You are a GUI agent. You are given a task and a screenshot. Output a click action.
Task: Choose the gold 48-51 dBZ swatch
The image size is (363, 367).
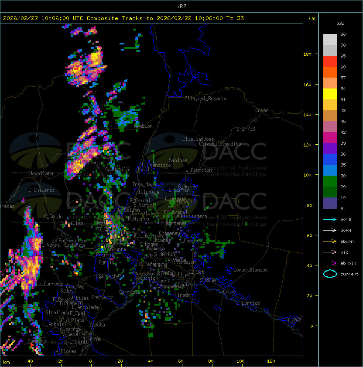(x=330, y=105)
